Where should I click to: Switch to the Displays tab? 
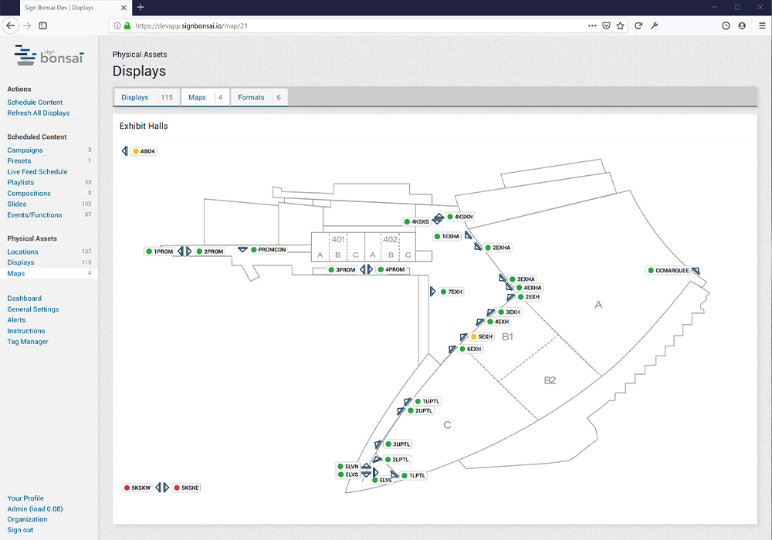(x=147, y=97)
